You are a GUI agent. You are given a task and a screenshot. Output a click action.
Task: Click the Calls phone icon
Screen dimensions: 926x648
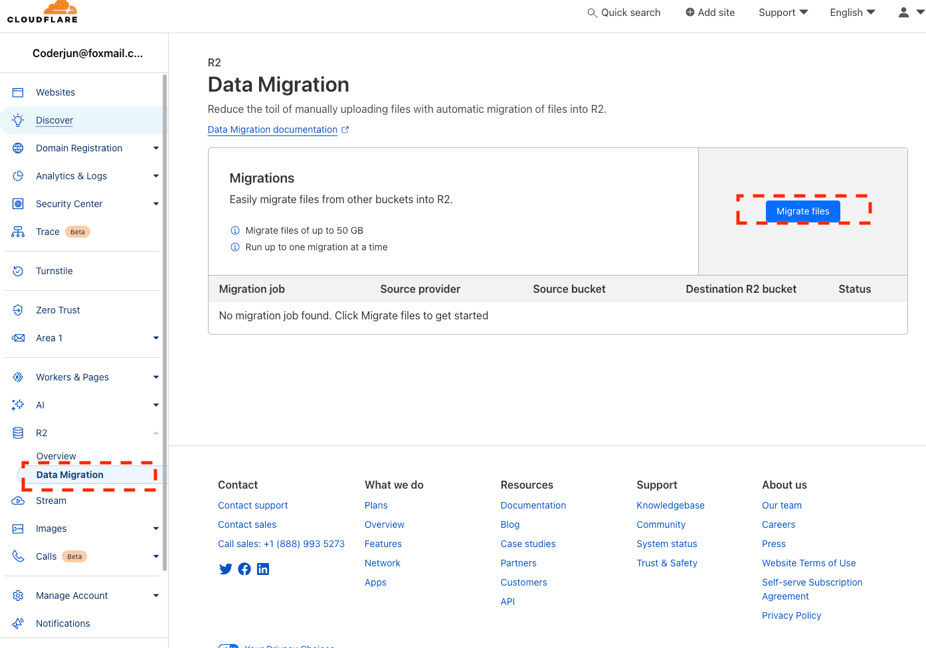(18, 556)
